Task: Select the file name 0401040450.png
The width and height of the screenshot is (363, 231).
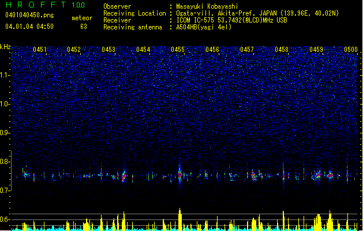Action: point(29,15)
